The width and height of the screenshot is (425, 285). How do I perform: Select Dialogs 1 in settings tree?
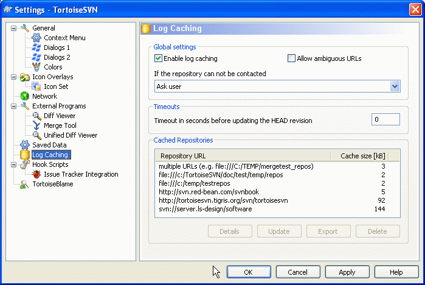click(x=57, y=47)
